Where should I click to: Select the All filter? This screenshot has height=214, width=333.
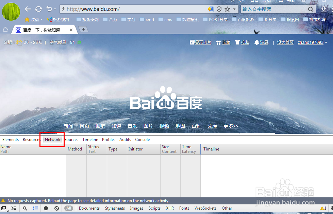(x=69, y=208)
